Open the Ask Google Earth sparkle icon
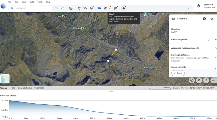 click(x=124, y=8)
